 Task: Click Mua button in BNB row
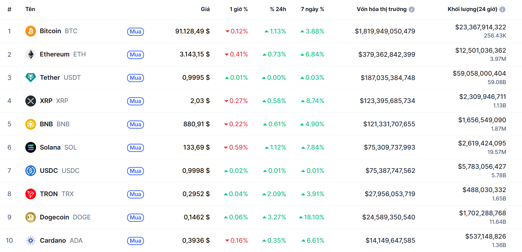[x=136, y=125]
